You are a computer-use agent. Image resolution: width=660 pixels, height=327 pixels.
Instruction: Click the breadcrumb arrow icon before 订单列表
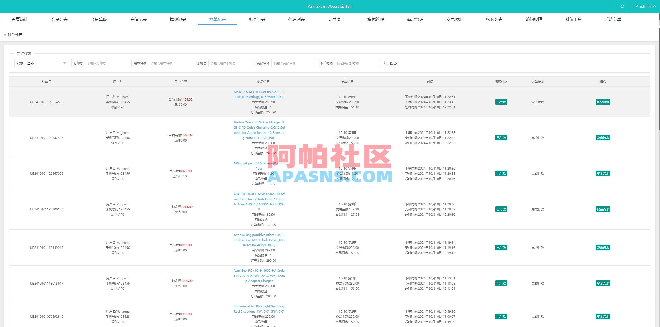(x=5, y=34)
